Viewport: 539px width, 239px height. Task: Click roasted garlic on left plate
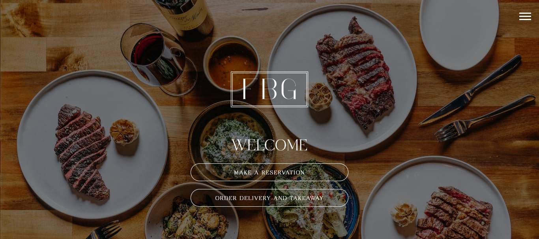pos(124,132)
